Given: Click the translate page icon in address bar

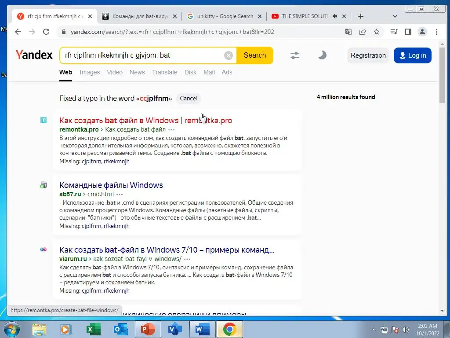Looking at the screenshot, I should [348, 32].
